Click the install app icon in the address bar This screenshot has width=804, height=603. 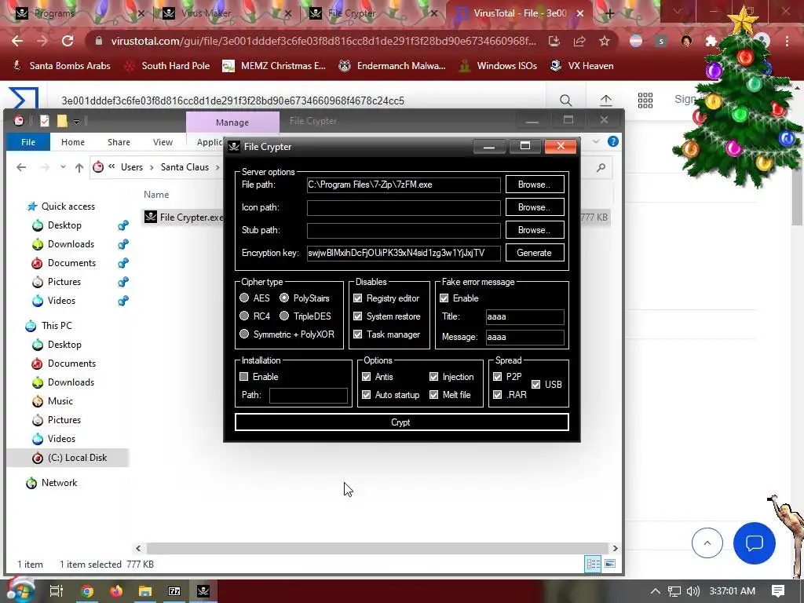click(554, 41)
